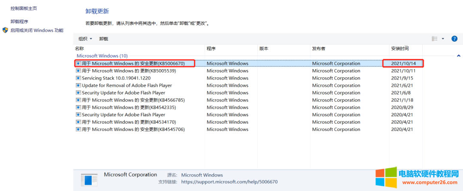Viewport: 463px width, 191px height.
Task: Click the Microsoft Corporation details pane thumbnail
Action: [89, 180]
